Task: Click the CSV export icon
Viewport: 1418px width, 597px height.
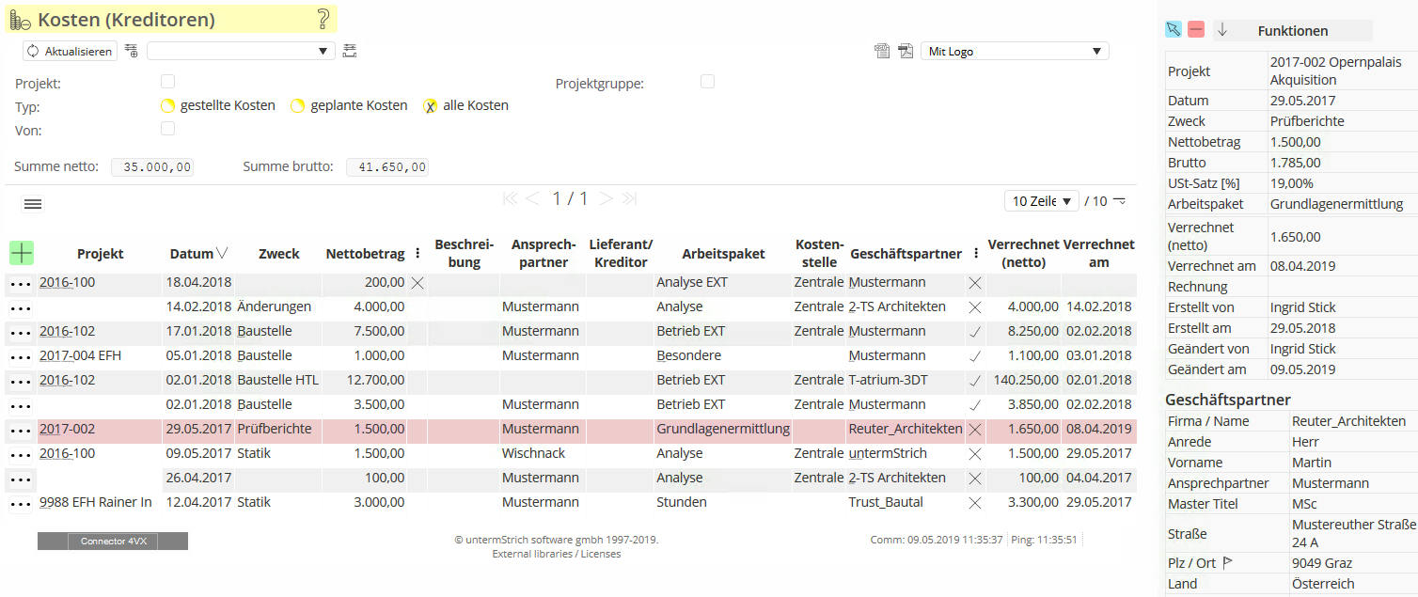Action: 882,52
